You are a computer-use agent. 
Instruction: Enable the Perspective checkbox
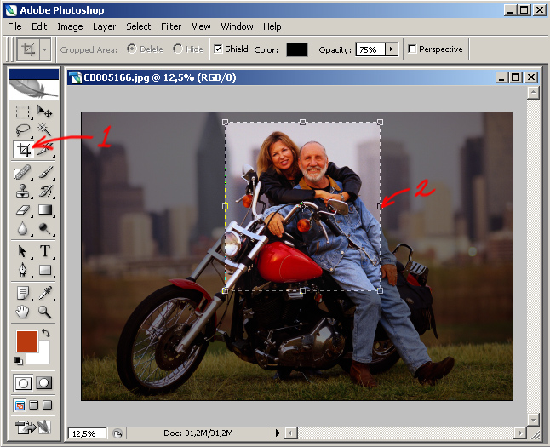412,49
